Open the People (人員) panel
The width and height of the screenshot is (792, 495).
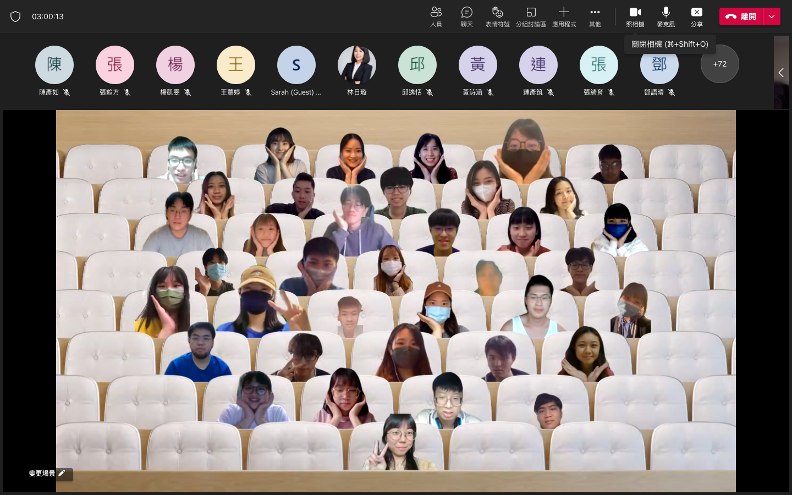tap(436, 16)
